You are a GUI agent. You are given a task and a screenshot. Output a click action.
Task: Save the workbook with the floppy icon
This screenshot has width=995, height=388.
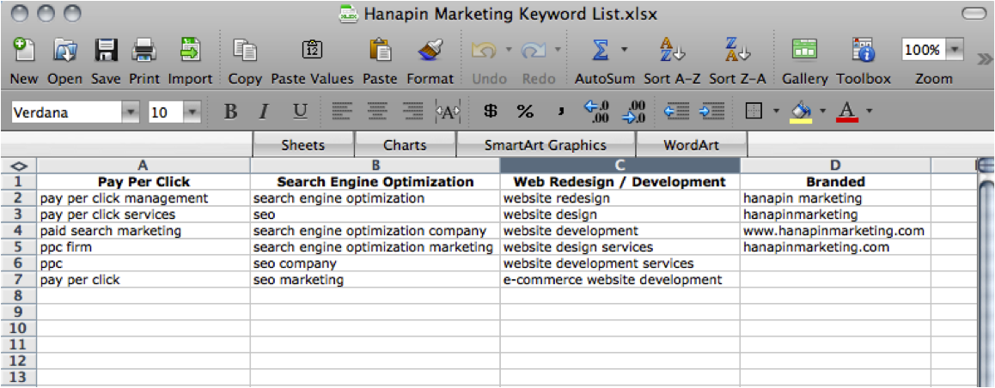click(x=106, y=51)
